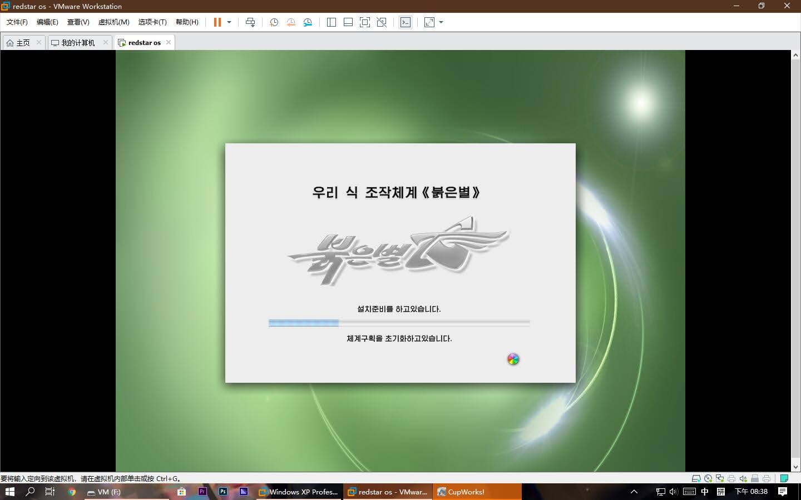The image size is (801, 500).
Task: Switch to the CupWorks! taskbar window
Action: [477, 492]
